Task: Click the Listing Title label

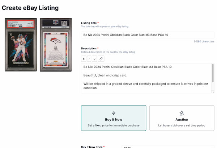Action: [89, 23]
